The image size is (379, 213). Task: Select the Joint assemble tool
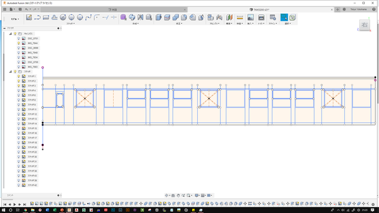[219, 17]
